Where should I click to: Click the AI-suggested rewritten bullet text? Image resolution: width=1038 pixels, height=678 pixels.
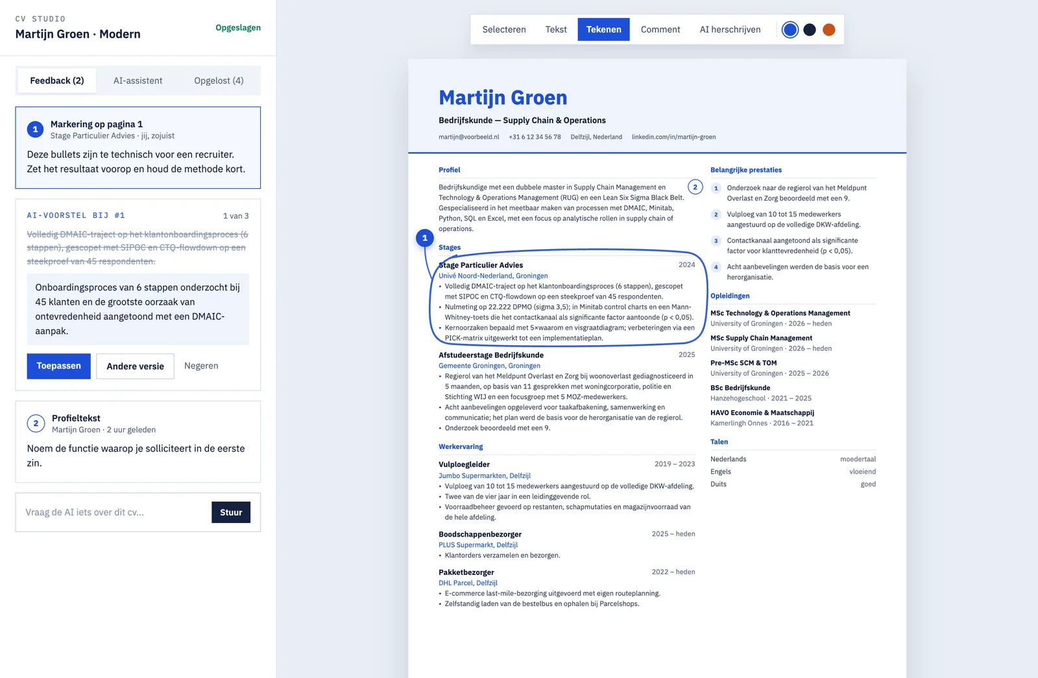click(138, 309)
